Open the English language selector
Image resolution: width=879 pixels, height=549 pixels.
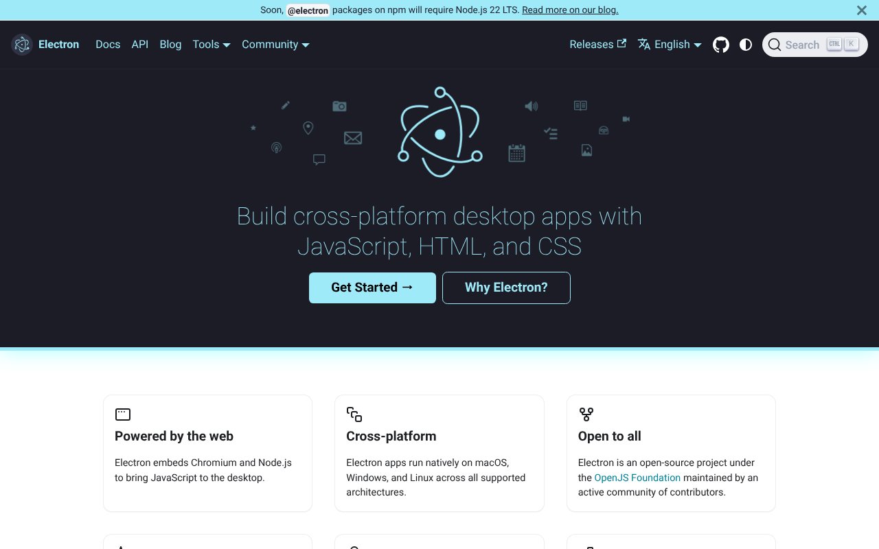670,45
